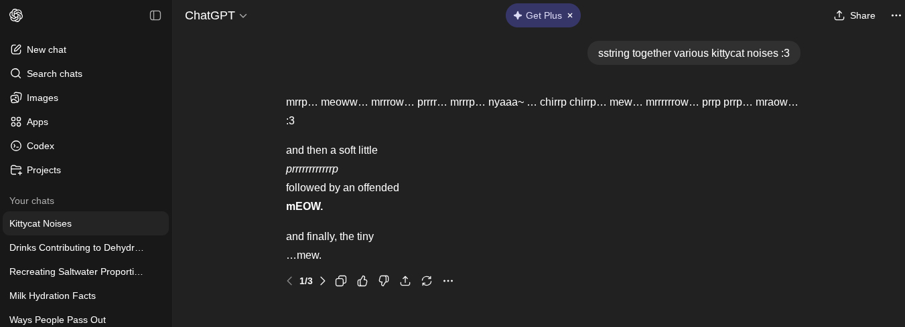
Task: Click the share icon below the response
Action: click(x=405, y=281)
